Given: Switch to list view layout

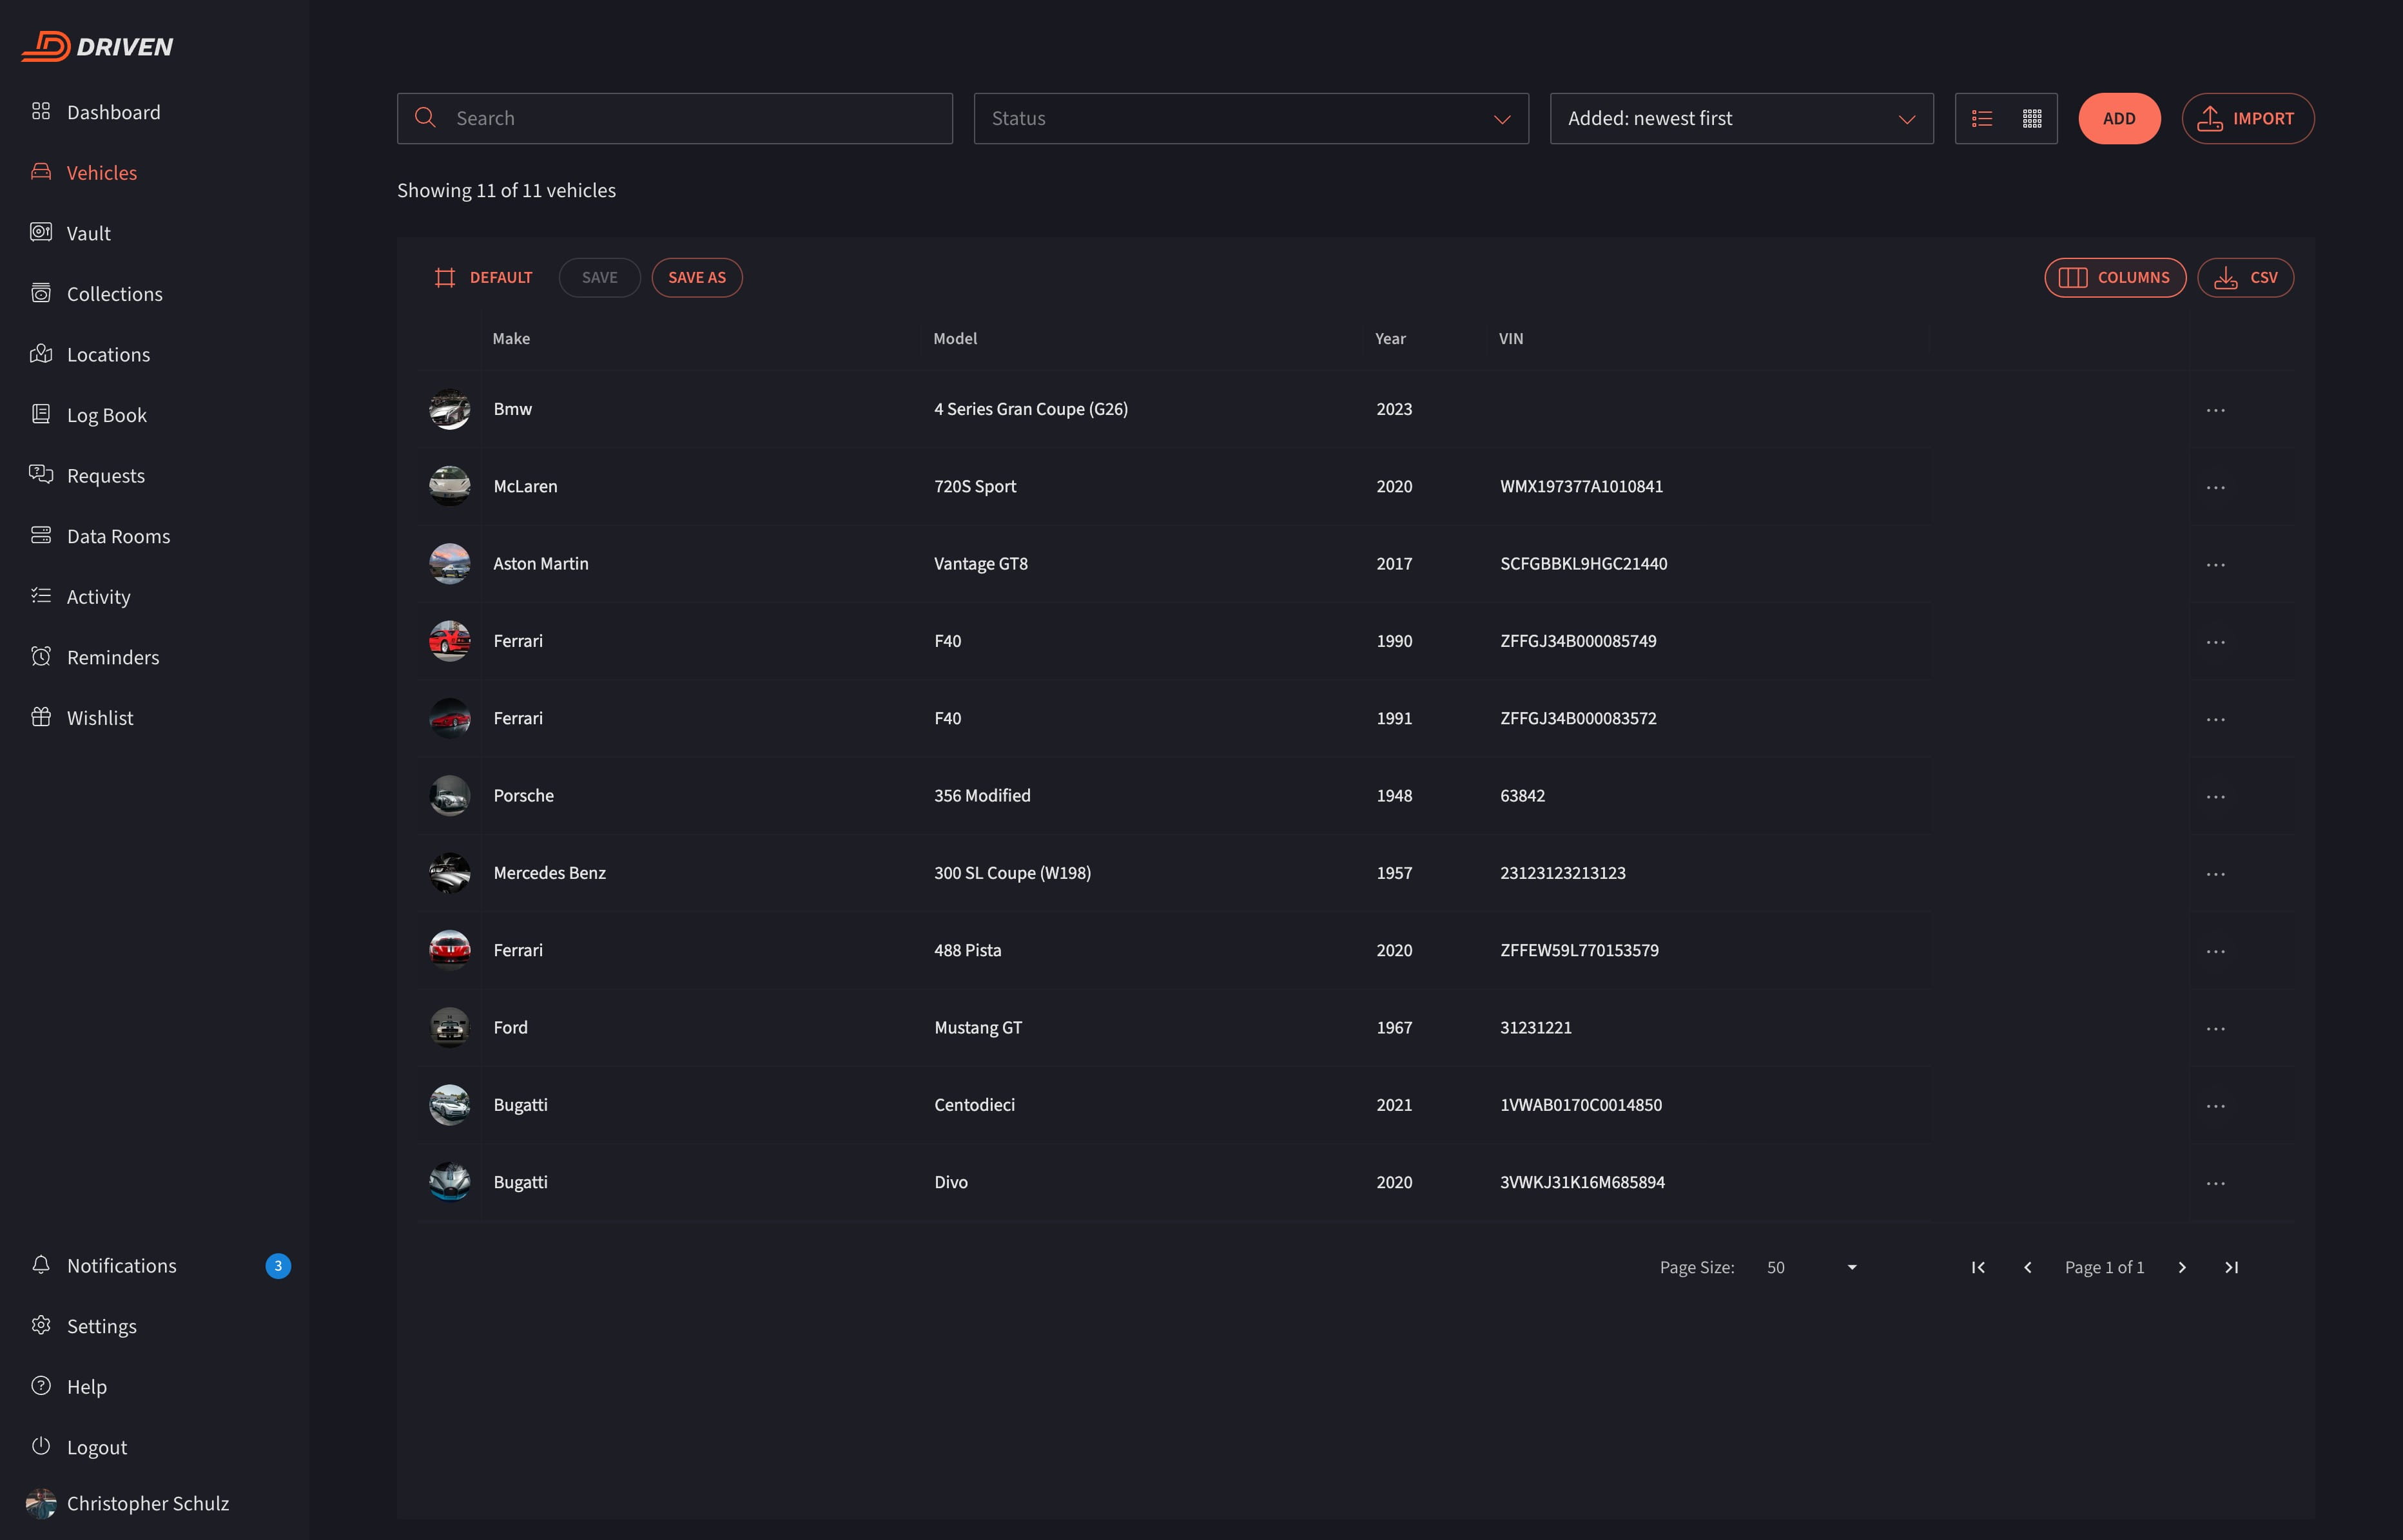Looking at the screenshot, I should pos(1982,119).
